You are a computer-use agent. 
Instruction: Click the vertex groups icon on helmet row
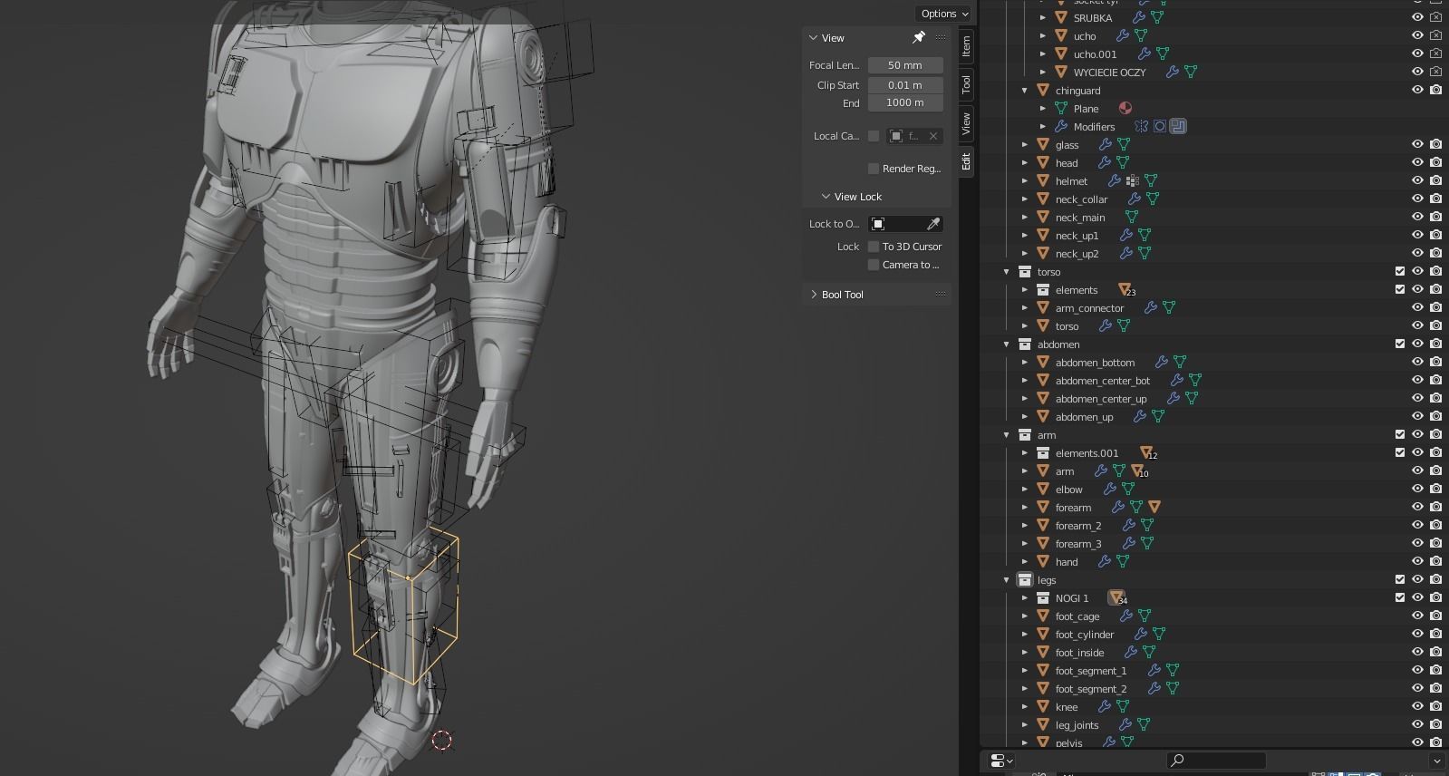[1133, 180]
